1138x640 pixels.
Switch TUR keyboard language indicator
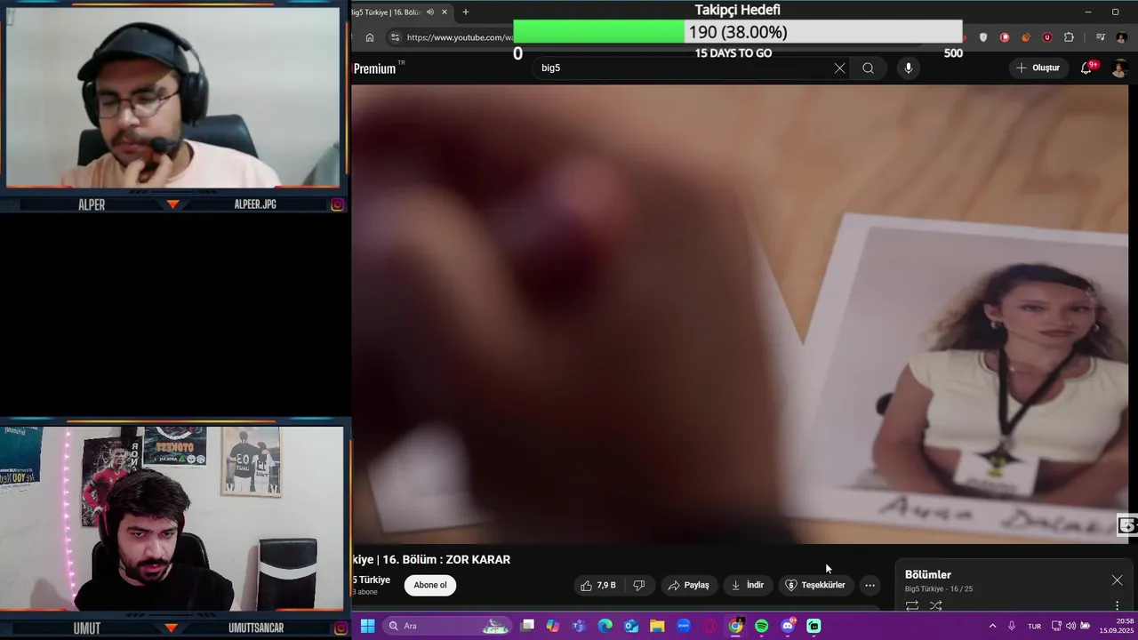tap(1034, 626)
